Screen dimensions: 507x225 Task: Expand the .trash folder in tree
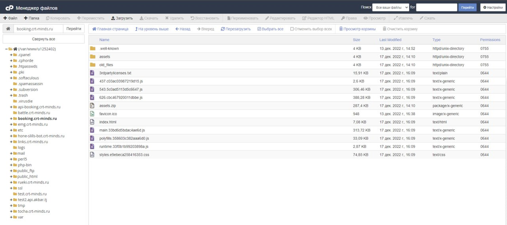coord(11,95)
